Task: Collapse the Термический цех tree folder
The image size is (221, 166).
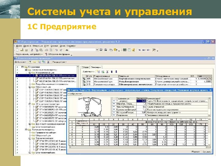Action: [30, 138]
